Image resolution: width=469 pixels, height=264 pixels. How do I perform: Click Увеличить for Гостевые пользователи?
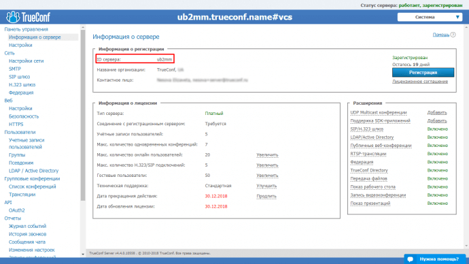point(267,176)
